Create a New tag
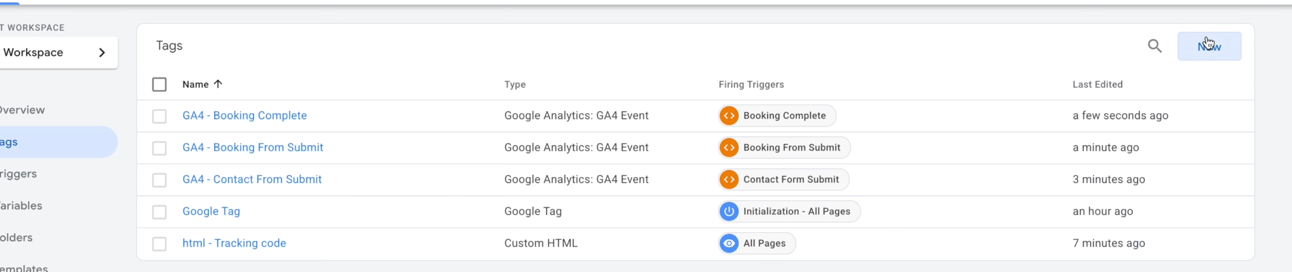This screenshot has width=1292, height=272. [1209, 46]
